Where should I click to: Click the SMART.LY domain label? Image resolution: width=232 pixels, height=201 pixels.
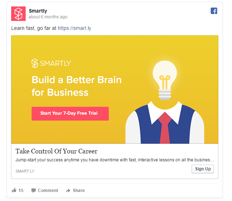tap(25, 171)
